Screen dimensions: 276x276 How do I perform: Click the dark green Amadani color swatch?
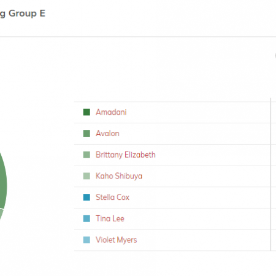point(86,112)
